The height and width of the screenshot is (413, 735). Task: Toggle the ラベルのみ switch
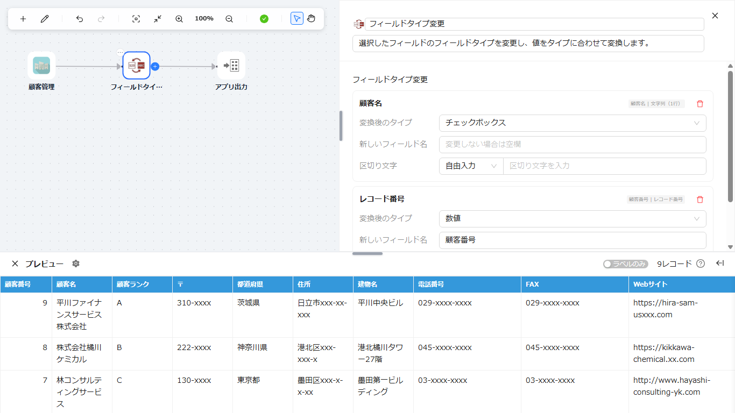(626, 264)
